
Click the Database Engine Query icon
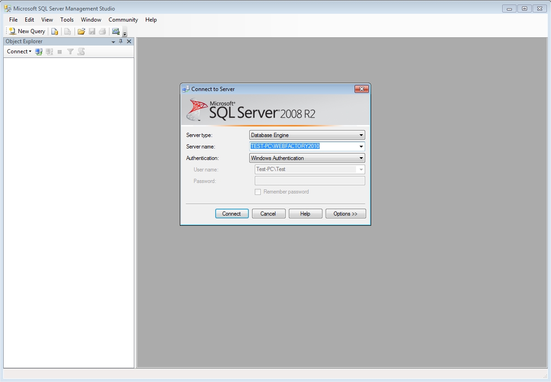point(55,31)
